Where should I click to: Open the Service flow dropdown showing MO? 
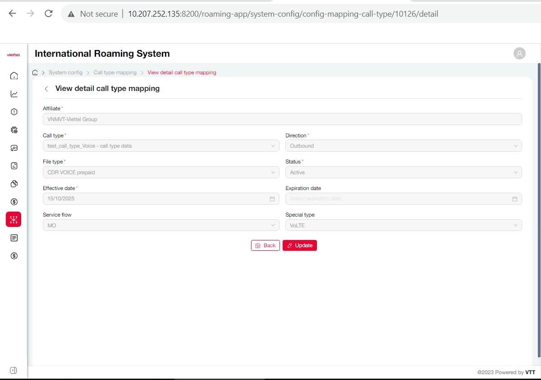pos(161,225)
